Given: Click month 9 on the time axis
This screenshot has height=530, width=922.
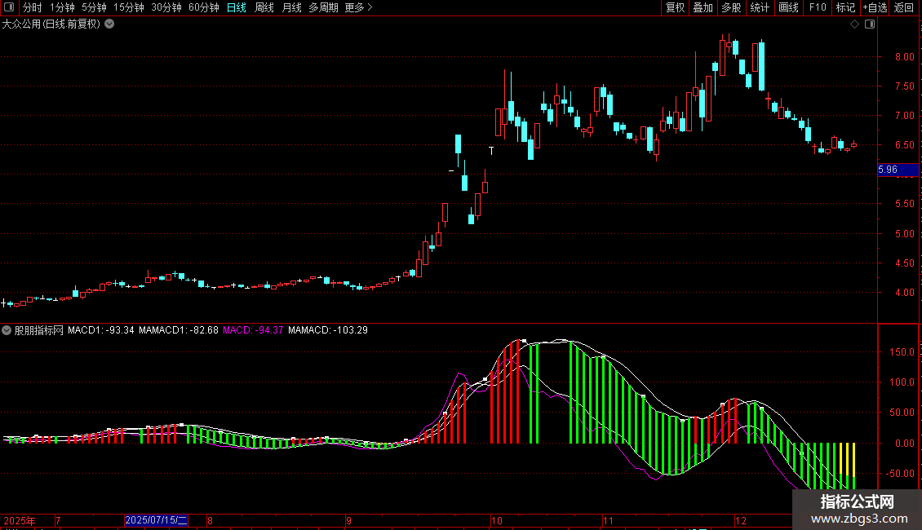Looking at the screenshot, I should click(x=348, y=520).
